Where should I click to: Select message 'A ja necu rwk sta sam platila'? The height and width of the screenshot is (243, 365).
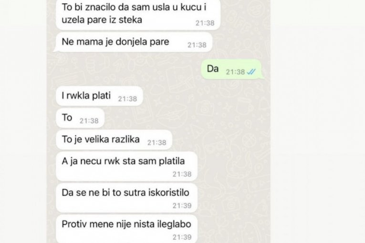pyautogui.click(x=126, y=166)
